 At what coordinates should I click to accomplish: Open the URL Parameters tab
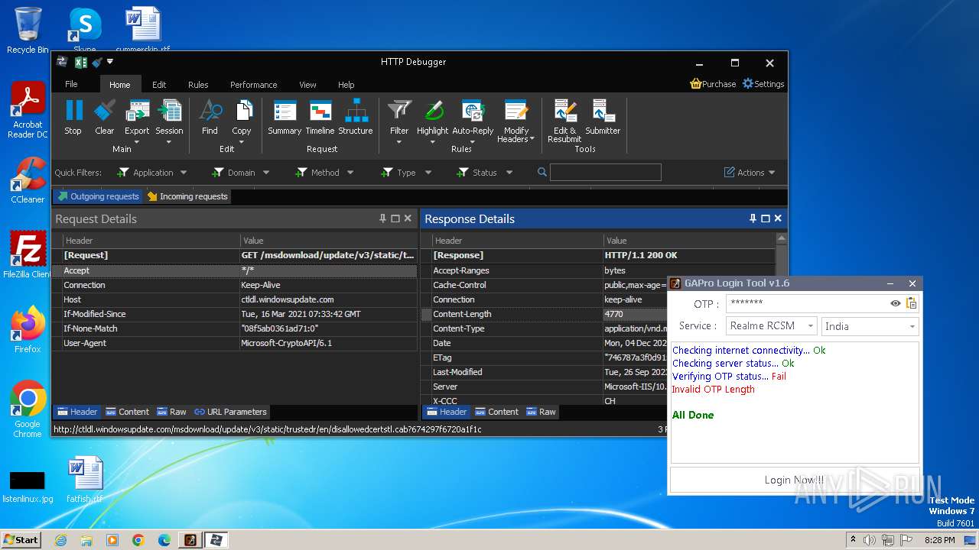pos(230,412)
